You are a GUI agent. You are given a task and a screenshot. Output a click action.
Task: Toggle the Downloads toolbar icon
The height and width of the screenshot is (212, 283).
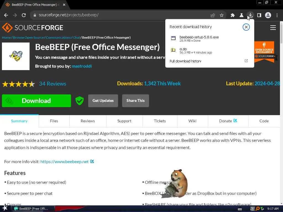[250, 15]
